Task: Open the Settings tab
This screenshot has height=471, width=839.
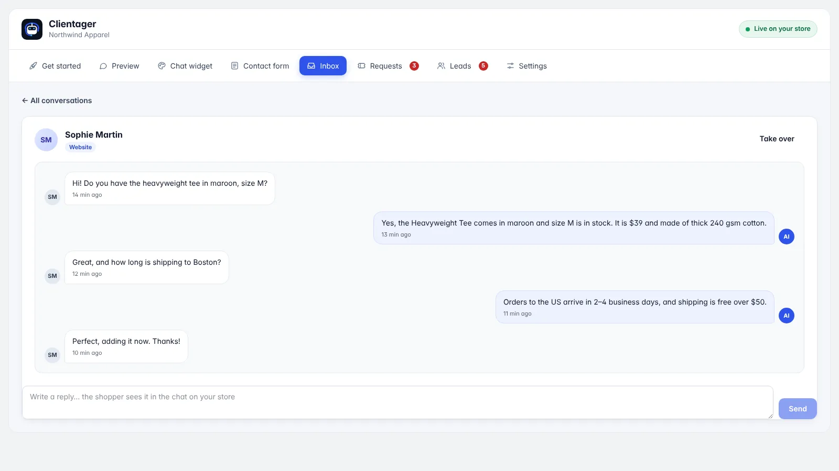Action: pyautogui.click(x=526, y=66)
